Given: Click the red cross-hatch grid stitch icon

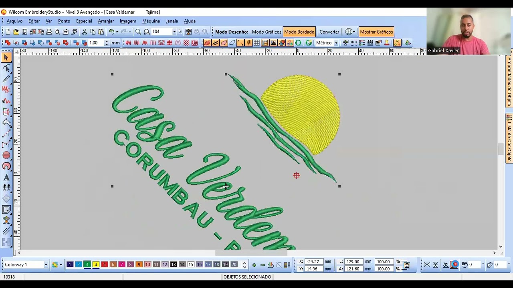Looking at the screenshot, I should [x=170, y=43].
